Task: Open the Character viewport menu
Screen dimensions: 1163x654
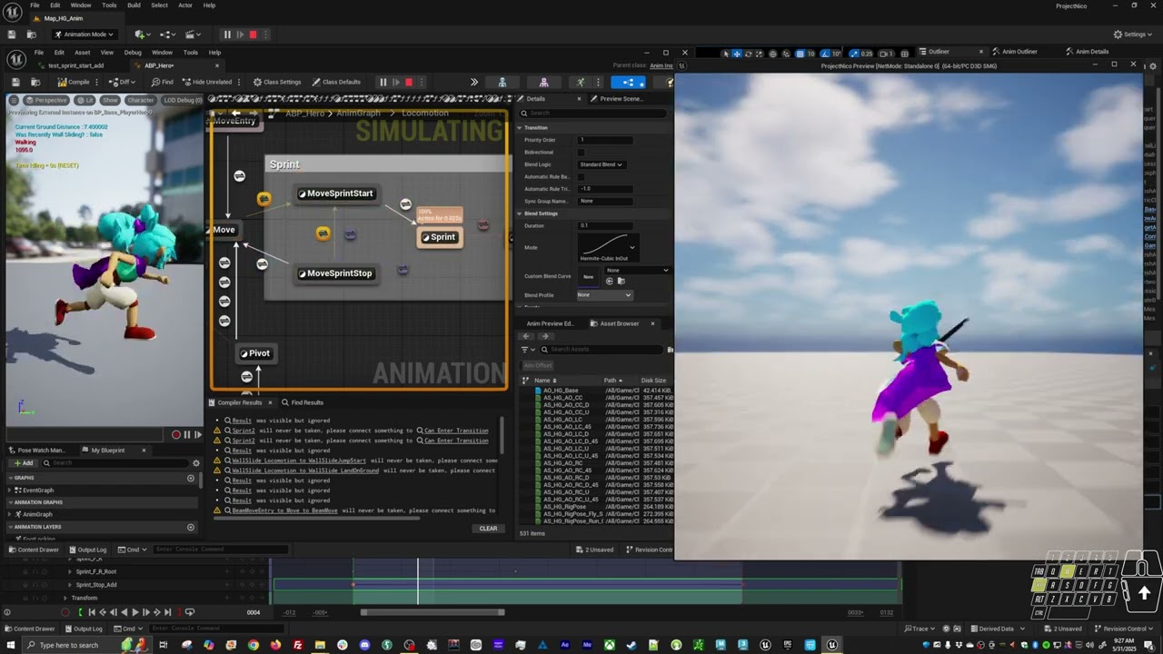Action: (x=141, y=100)
